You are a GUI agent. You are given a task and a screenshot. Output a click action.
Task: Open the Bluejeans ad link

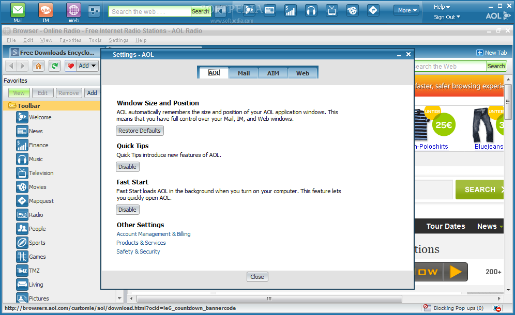click(489, 147)
